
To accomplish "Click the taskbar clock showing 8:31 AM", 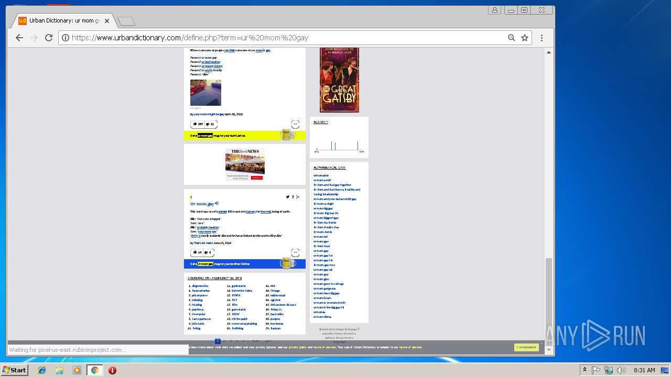I will [644, 370].
